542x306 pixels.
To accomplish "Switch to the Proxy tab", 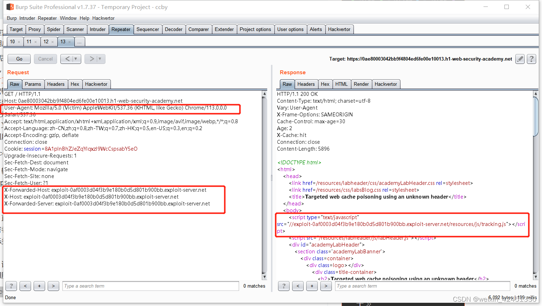I will click(x=35, y=29).
